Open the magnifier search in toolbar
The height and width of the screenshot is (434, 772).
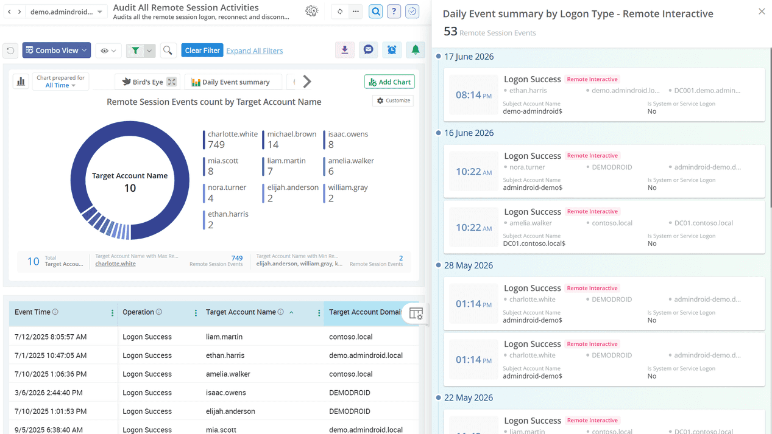click(x=168, y=51)
